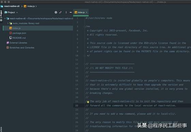Screen dimensions: 191x132
Task: Select index.js in the project tree
Action: 38,28
